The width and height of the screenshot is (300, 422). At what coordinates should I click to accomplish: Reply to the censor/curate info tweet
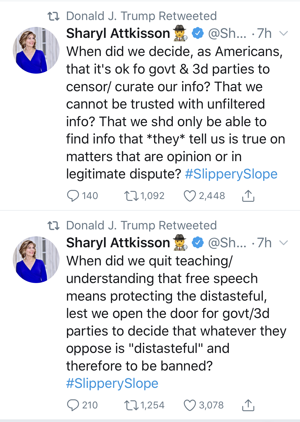point(73,196)
